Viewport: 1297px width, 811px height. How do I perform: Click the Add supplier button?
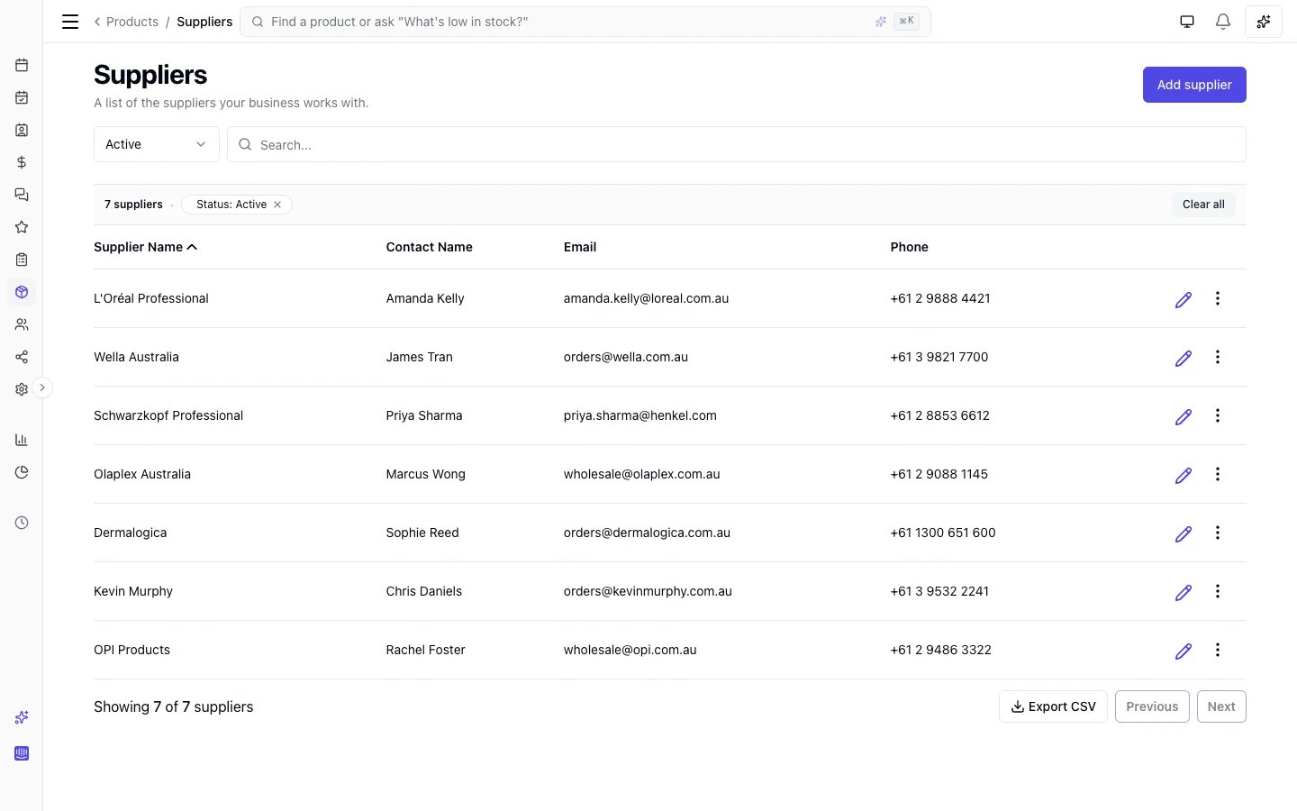click(x=1194, y=85)
